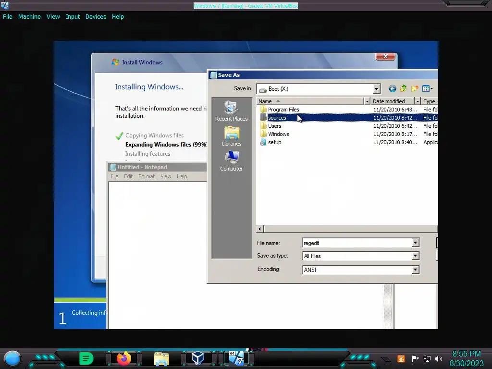Open Notepad's View menu

click(166, 176)
